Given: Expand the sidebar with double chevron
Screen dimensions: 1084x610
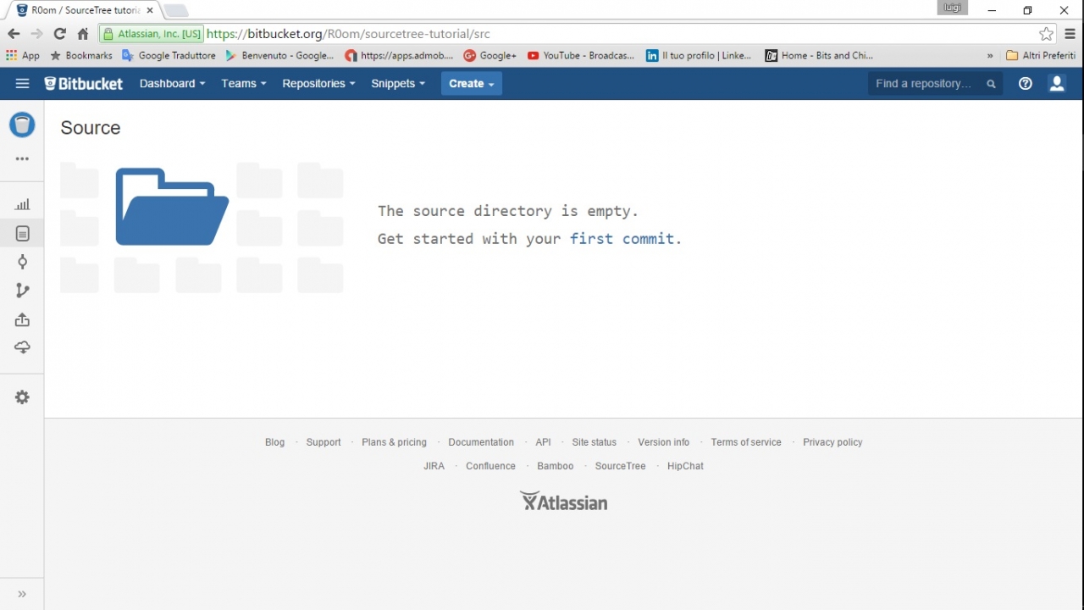Looking at the screenshot, I should [x=22, y=594].
